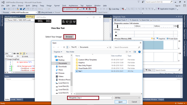Switch to Locals tab
The height and width of the screenshot is (105, 187).
coord(13,100)
